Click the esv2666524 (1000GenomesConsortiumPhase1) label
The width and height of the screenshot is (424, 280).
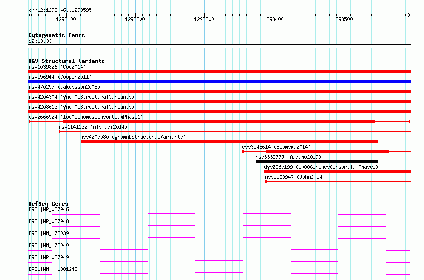[86, 117]
